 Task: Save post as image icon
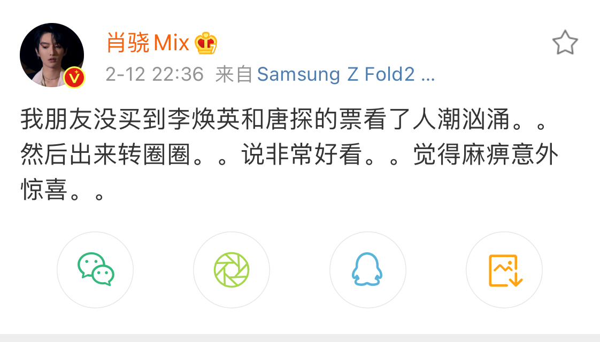(504, 270)
